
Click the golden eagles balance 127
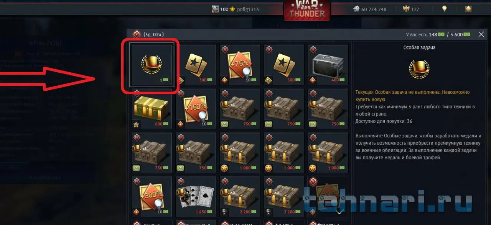coord(411,9)
